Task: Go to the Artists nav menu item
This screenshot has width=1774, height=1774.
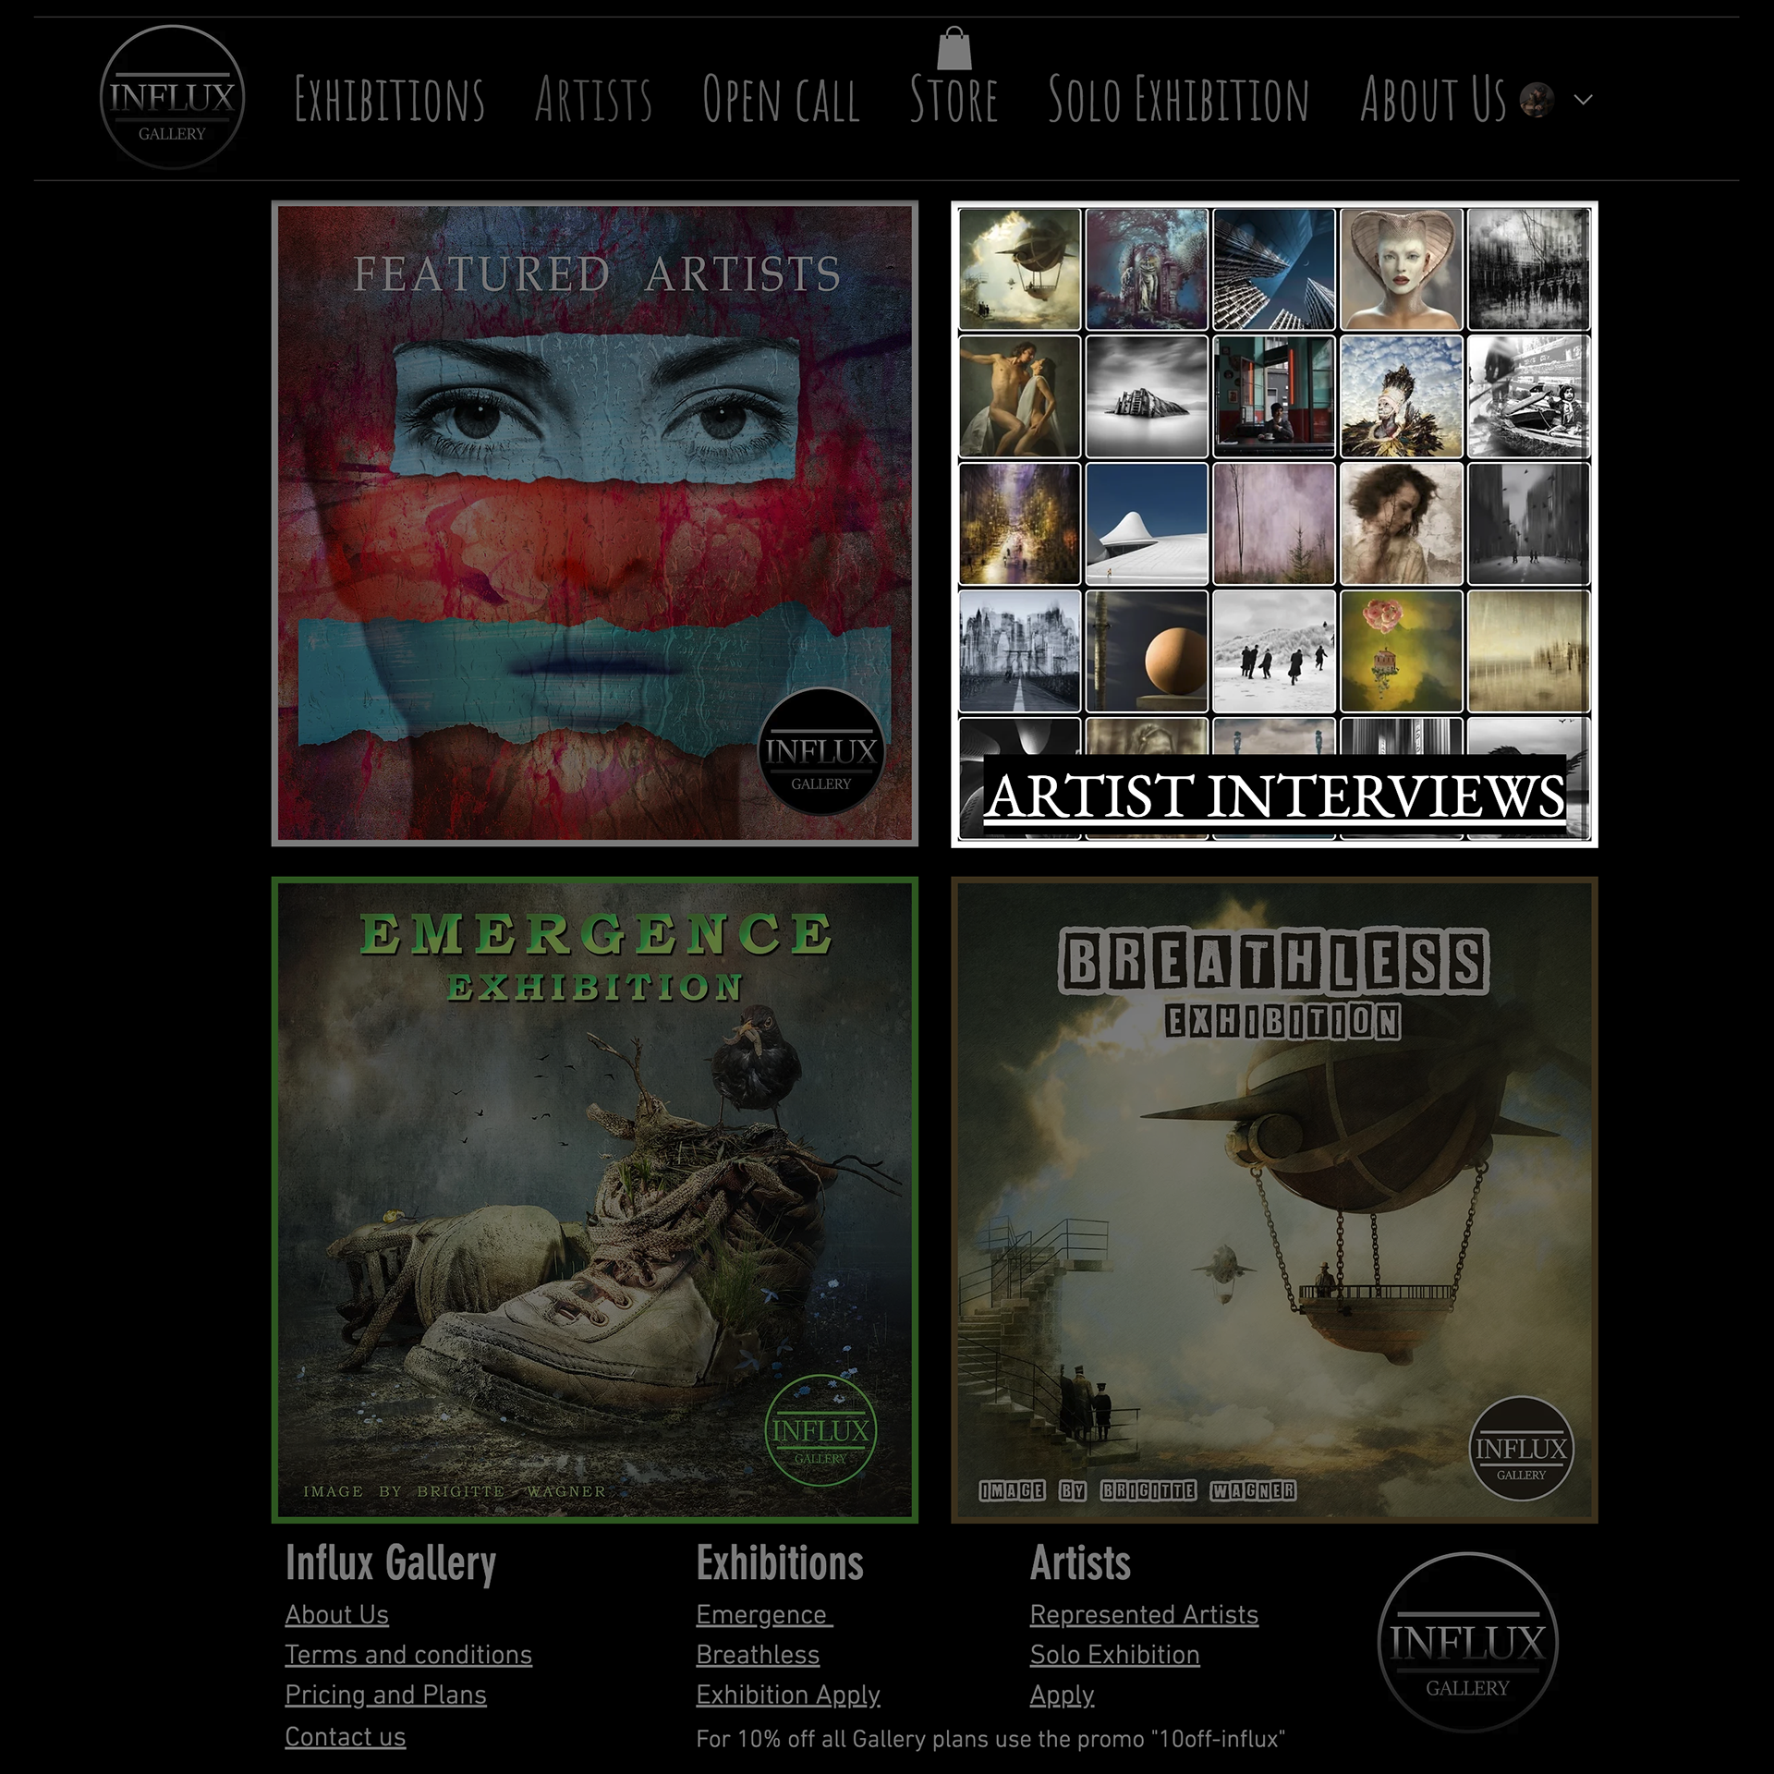Action: coord(593,100)
